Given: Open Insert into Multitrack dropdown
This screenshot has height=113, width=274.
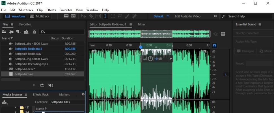Looking at the screenshot, I should pyautogui.click(x=27, y=32).
